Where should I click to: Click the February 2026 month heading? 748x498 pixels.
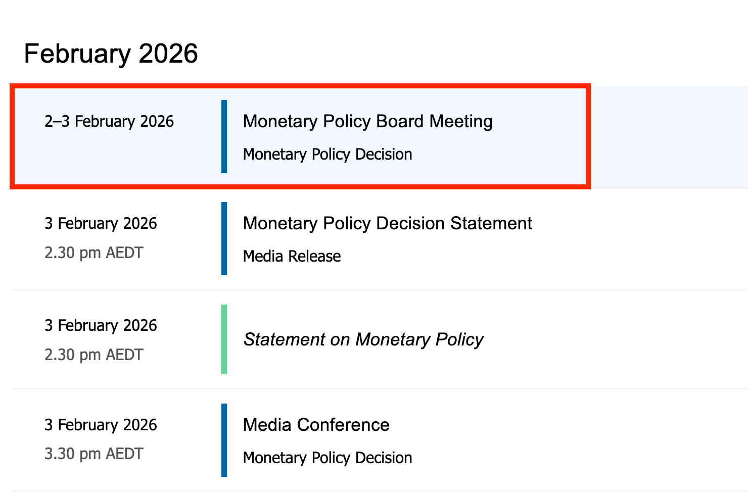pyautogui.click(x=111, y=54)
